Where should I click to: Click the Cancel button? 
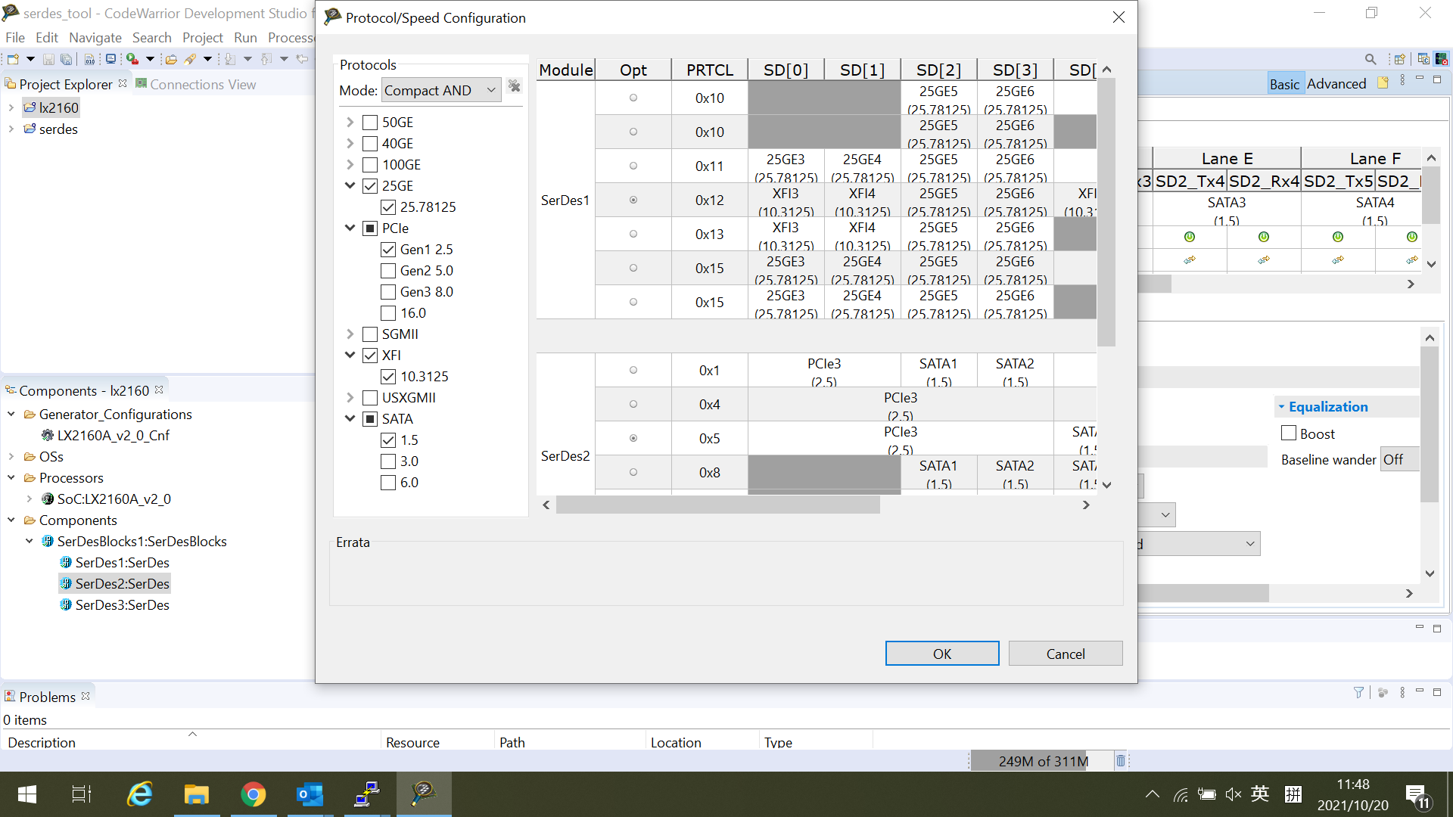pos(1065,654)
